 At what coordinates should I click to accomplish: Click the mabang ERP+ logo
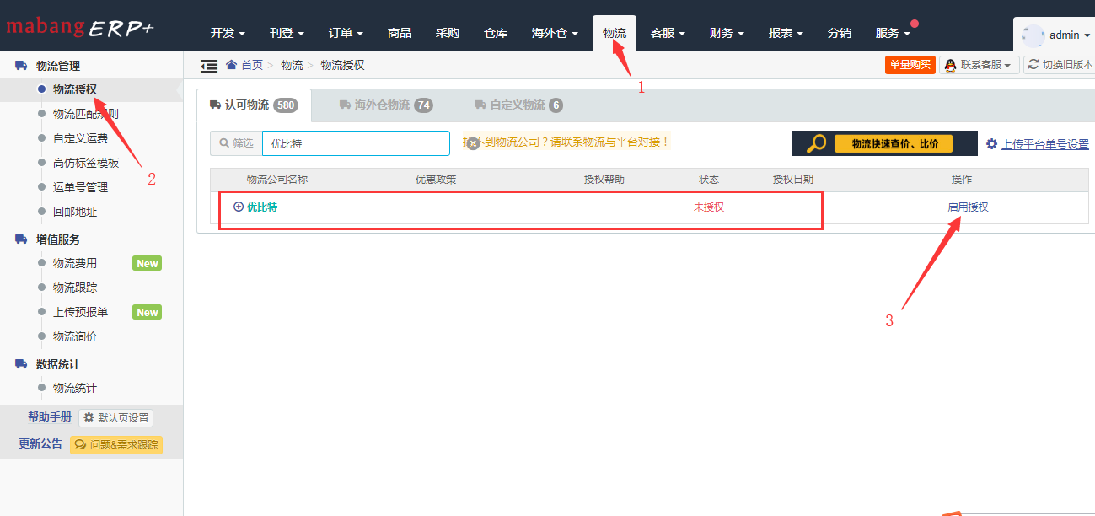click(x=80, y=26)
